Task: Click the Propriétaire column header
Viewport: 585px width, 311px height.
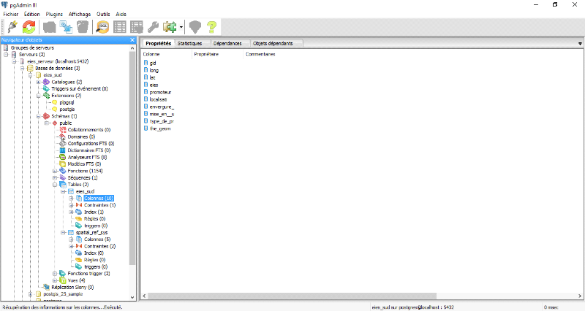Action: click(x=218, y=54)
